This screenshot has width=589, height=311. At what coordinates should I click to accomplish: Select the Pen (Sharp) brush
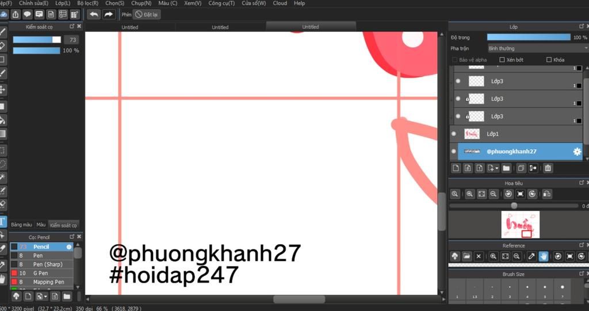point(41,264)
